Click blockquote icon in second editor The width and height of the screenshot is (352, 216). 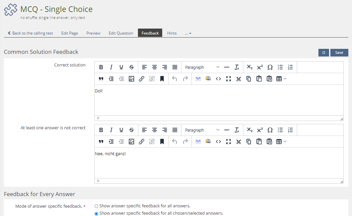(101, 142)
